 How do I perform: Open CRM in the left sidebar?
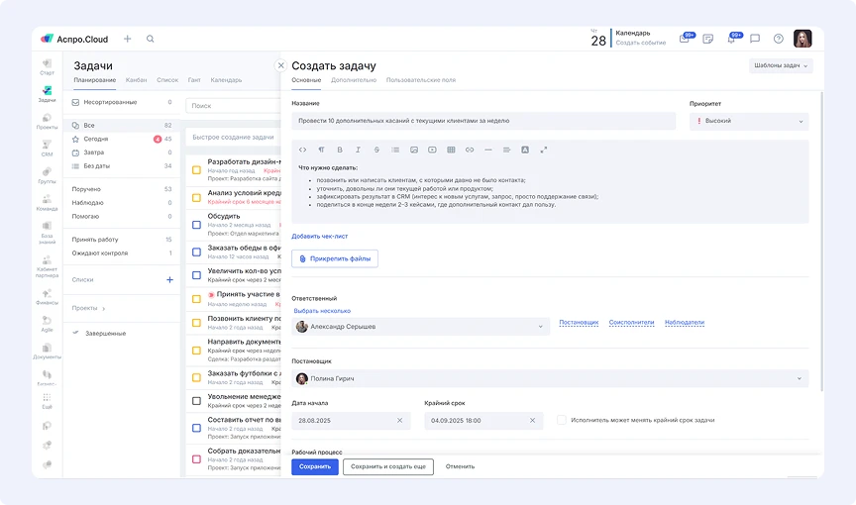pyautogui.click(x=47, y=149)
